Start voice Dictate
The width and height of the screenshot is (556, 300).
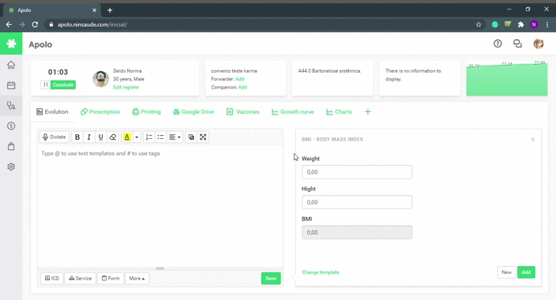pos(54,137)
